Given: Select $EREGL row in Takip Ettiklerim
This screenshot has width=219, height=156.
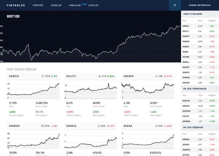Looking at the screenshot, I should point(186,62).
